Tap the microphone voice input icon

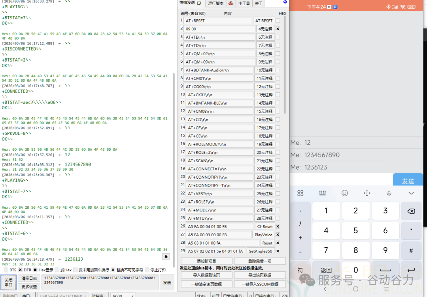(389, 193)
